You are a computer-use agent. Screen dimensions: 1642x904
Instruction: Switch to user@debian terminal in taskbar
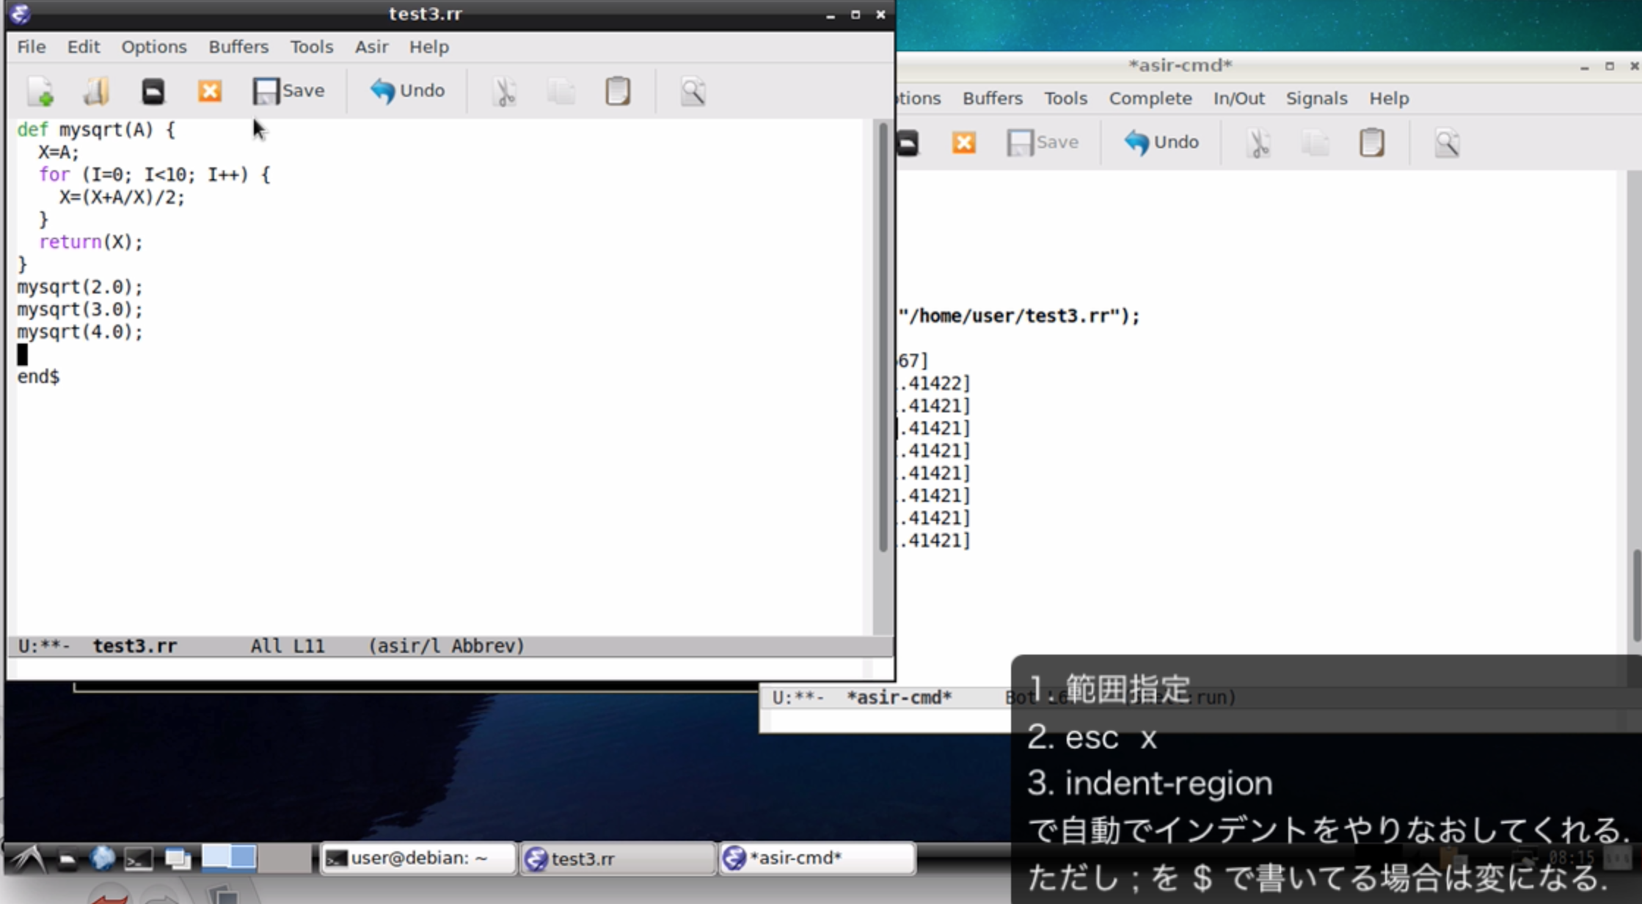click(419, 858)
